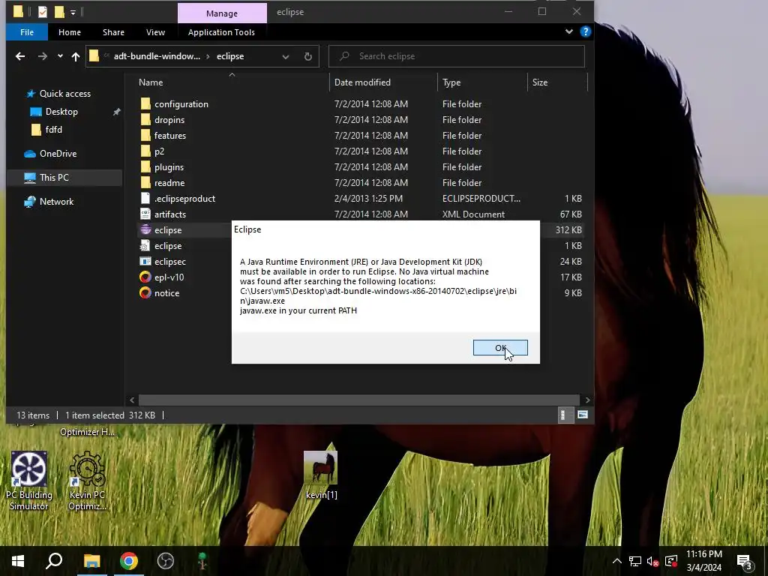
Task: Click the Forward navigation arrow
Action: [x=43, y=56]
